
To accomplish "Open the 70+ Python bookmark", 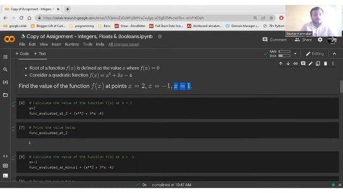I will (274, 26).
